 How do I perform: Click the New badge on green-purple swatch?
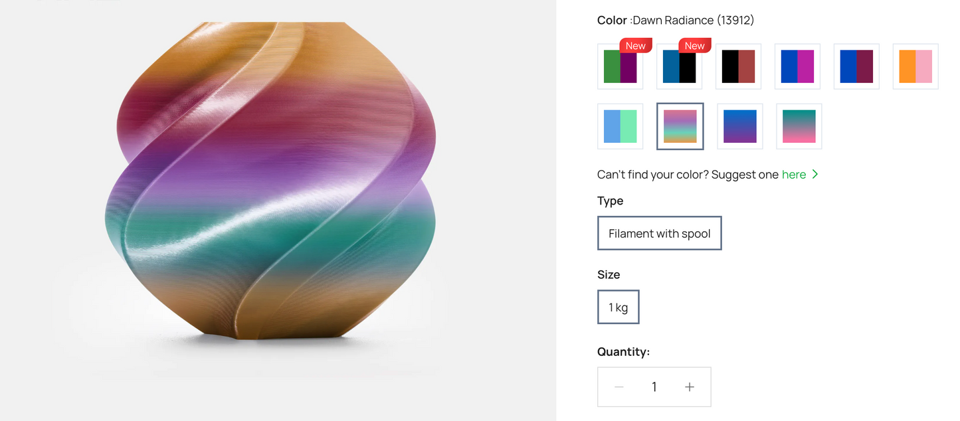pos(636,46)
